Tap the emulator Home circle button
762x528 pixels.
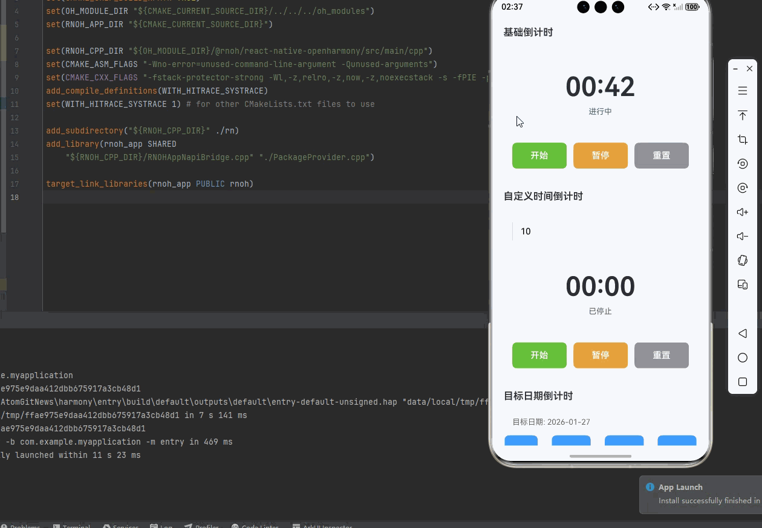[743, 358]
